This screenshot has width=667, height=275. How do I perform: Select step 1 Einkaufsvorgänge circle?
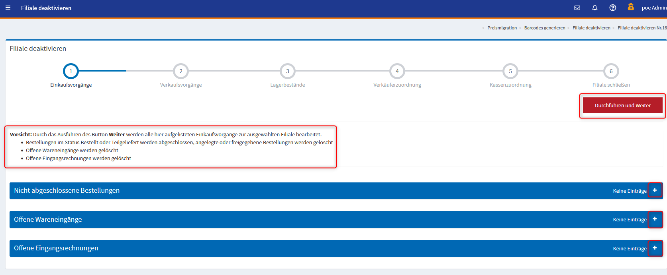coord(71,72)
